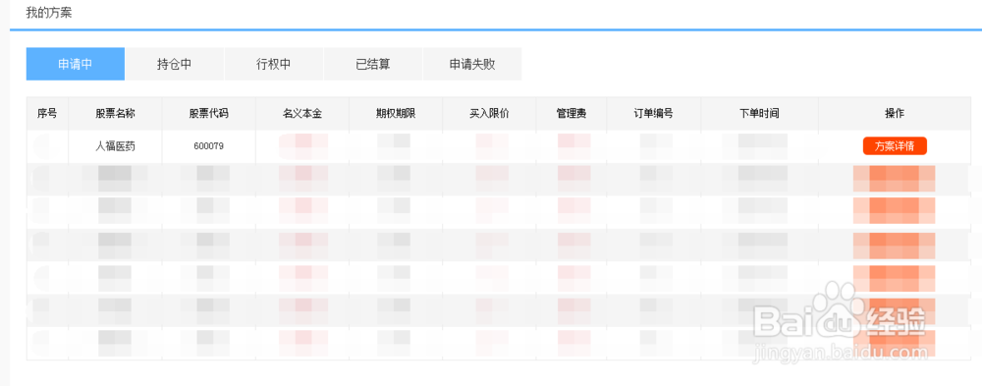Click the 下单时间 column header
The image size is (982, 386).
tap(760, 113)
